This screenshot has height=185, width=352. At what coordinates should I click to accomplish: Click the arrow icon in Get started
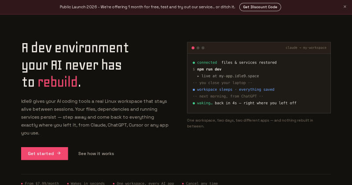point(59,153)
